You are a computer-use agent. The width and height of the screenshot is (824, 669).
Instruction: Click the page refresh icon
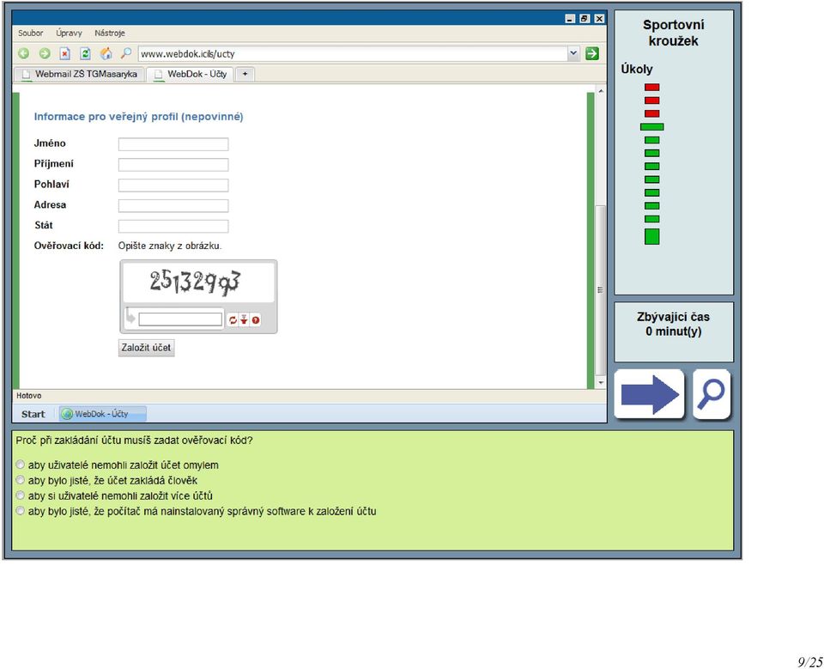(x=85, y=53)
